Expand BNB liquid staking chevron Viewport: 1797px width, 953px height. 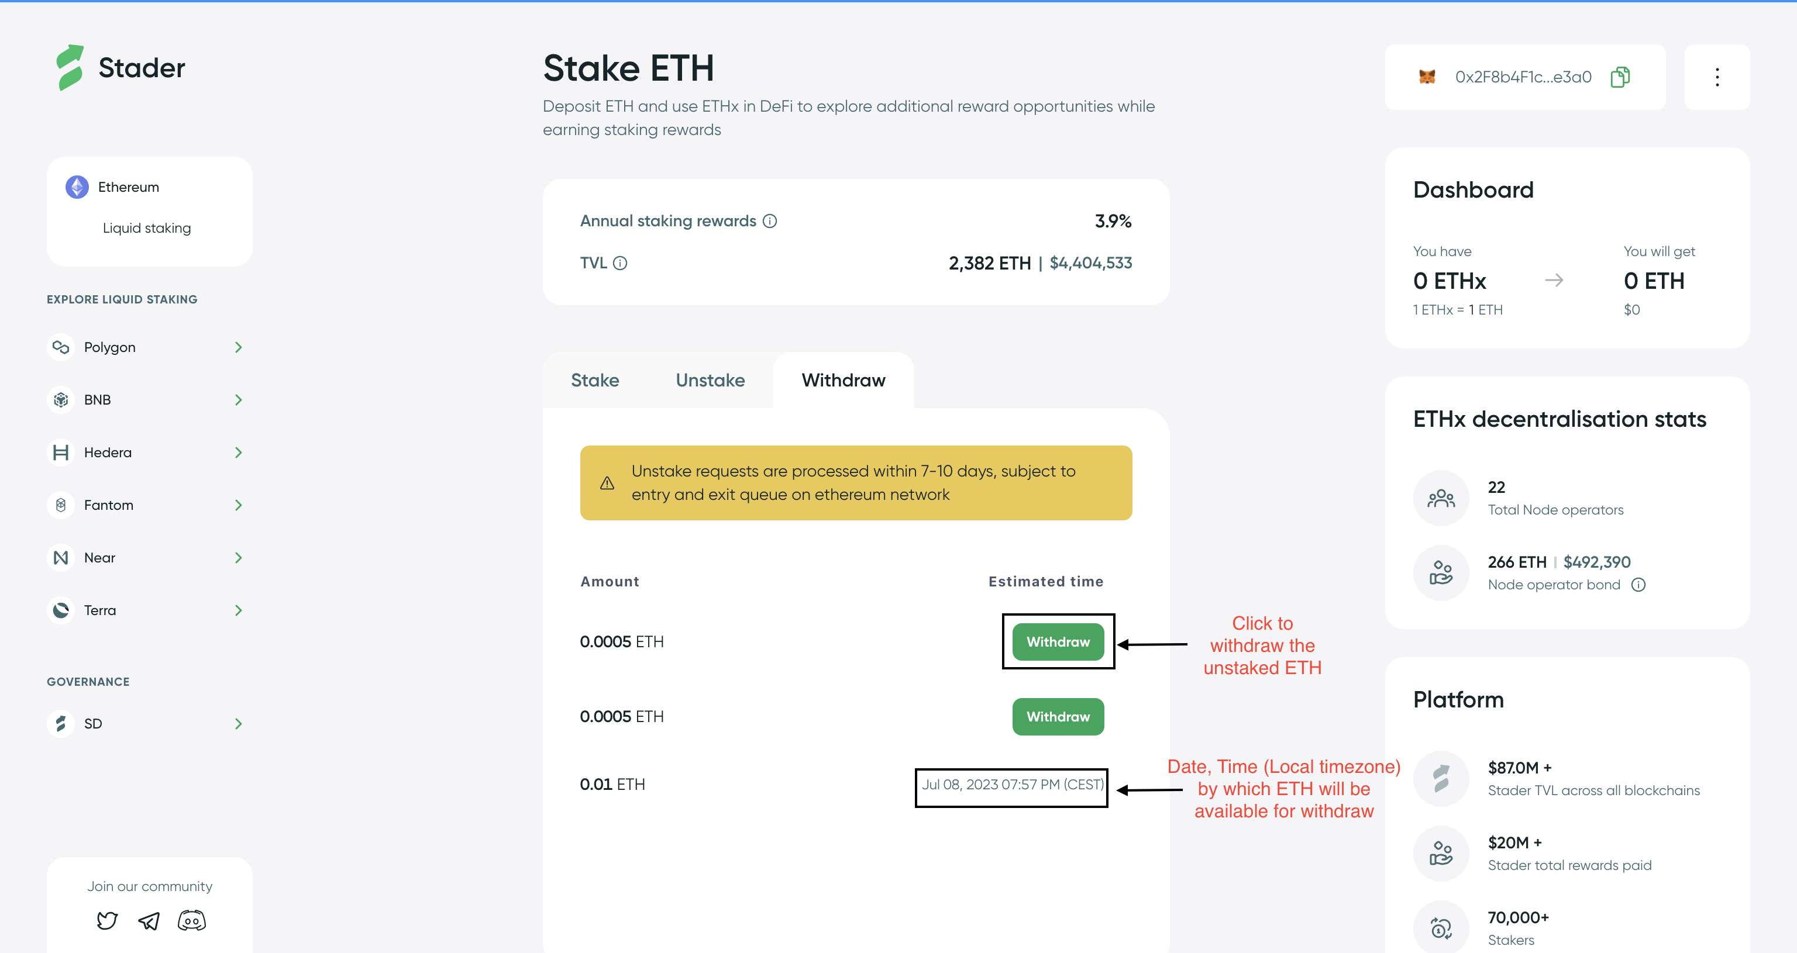pos(239,400)
